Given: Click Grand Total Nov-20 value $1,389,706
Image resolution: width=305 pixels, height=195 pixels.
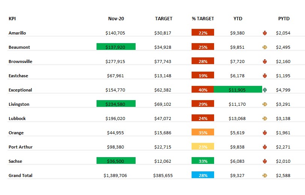Looking at the screenshot, I should pos(116,175).
